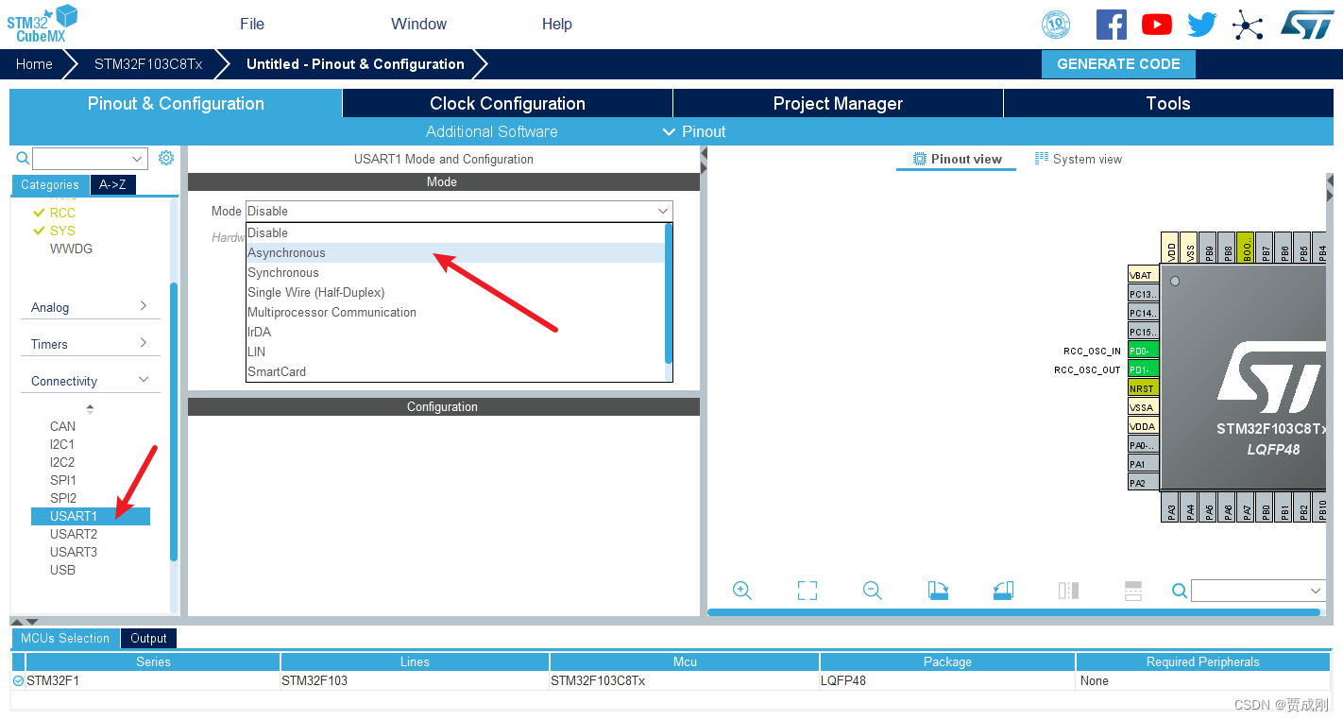
Task: Show the Output tab
Action: (148, 638)
